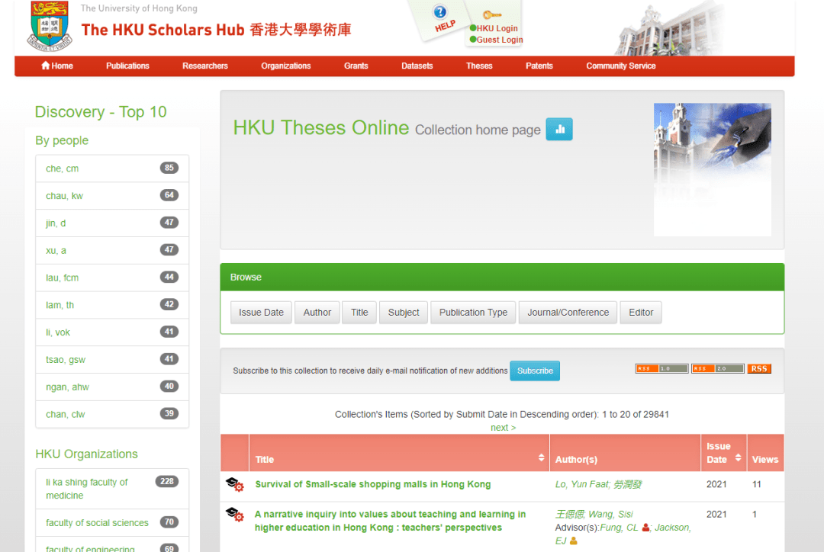Viewport: 824px width, 552px height.
Task: Open the Patents menu item
Action: (x=539, y=66)
